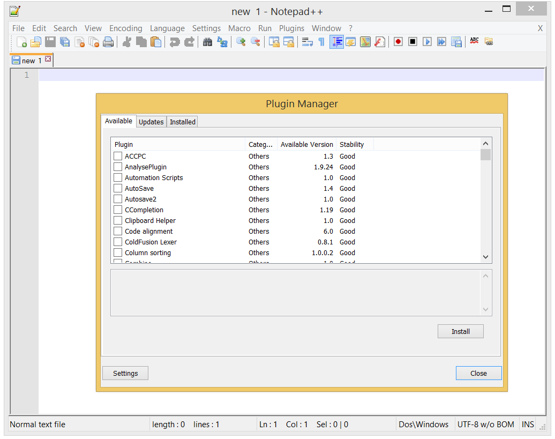
Task: Close the new 1 document tab
Action: (x=48, y=59)
